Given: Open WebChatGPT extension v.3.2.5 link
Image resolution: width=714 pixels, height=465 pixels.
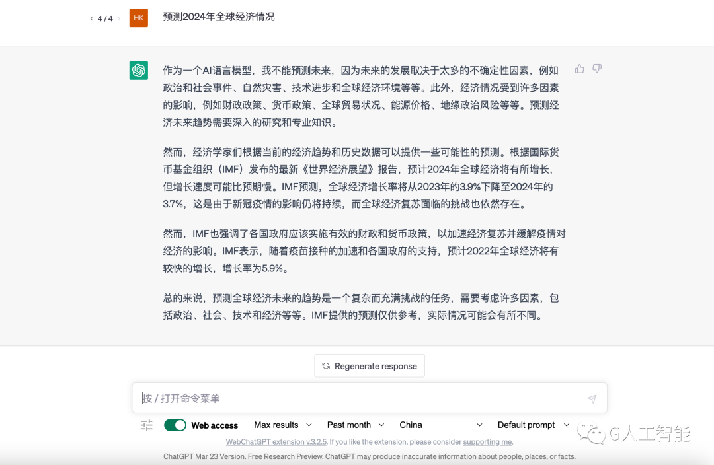Looking at the screenshot, I should click(x=276, y=442).
